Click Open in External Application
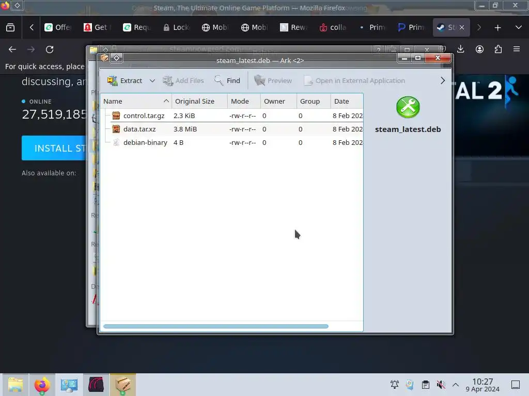Image resolution: width=529 pixels, height=396 pixels. [354, 81]
